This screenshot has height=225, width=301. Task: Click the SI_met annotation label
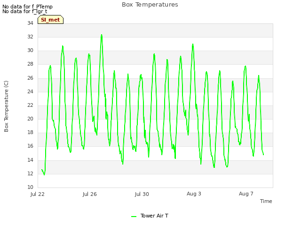click(x=50, y=20)
